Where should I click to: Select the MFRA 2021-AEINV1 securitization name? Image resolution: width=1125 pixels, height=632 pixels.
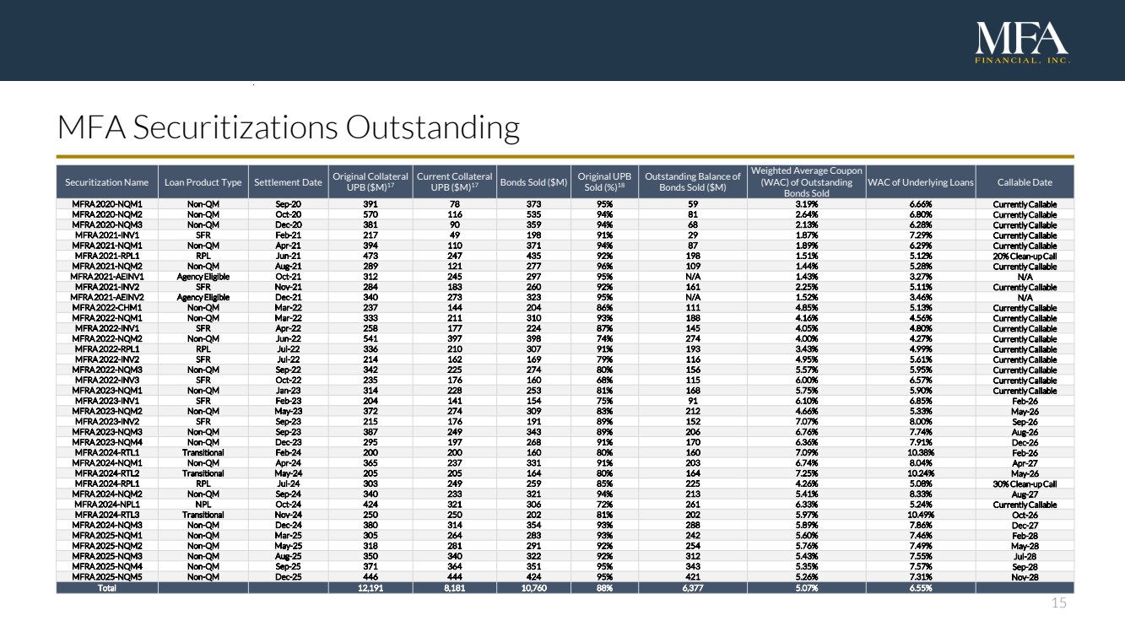click(x=106, y=276)
